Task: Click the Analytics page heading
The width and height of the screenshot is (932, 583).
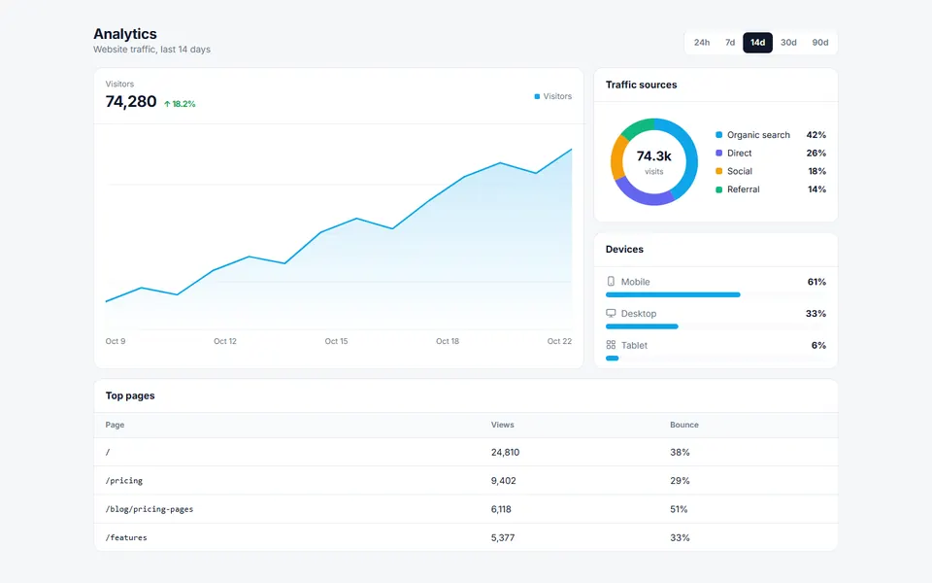Action: coord(125,34)
